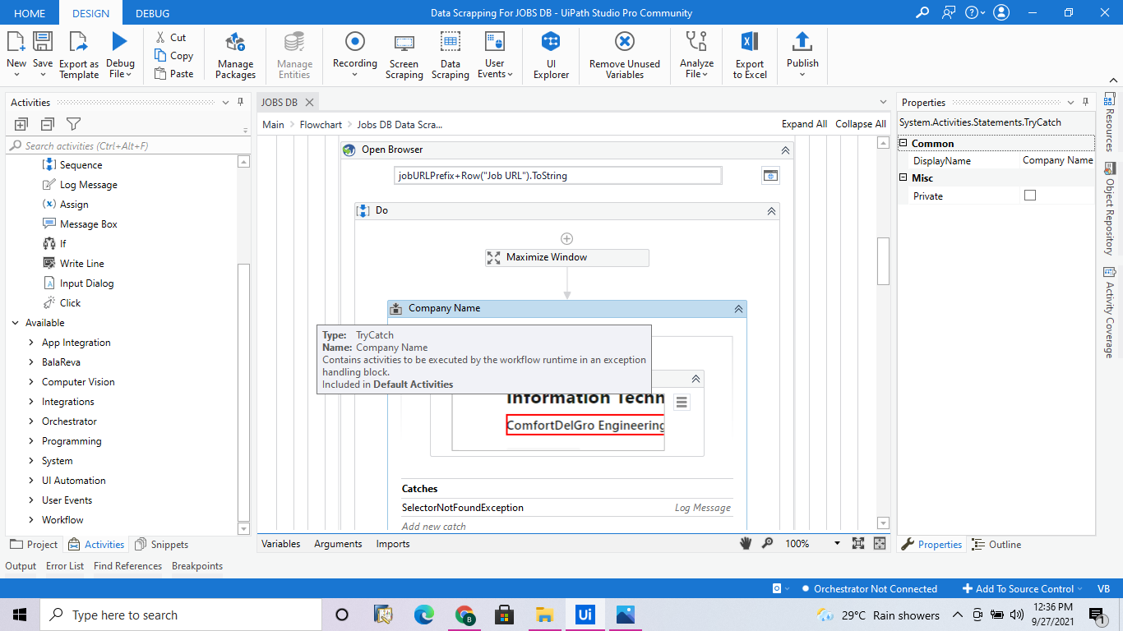The image size is (1123, 631).
Task: Start the Recording tool
Action: pos(355,55)
